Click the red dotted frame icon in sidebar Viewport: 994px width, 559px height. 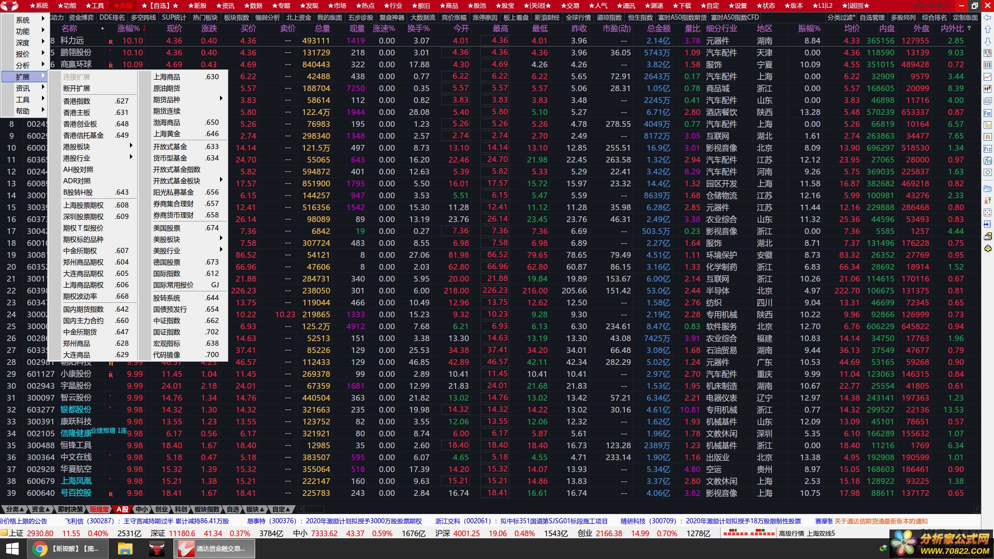(x=988, y=212)
